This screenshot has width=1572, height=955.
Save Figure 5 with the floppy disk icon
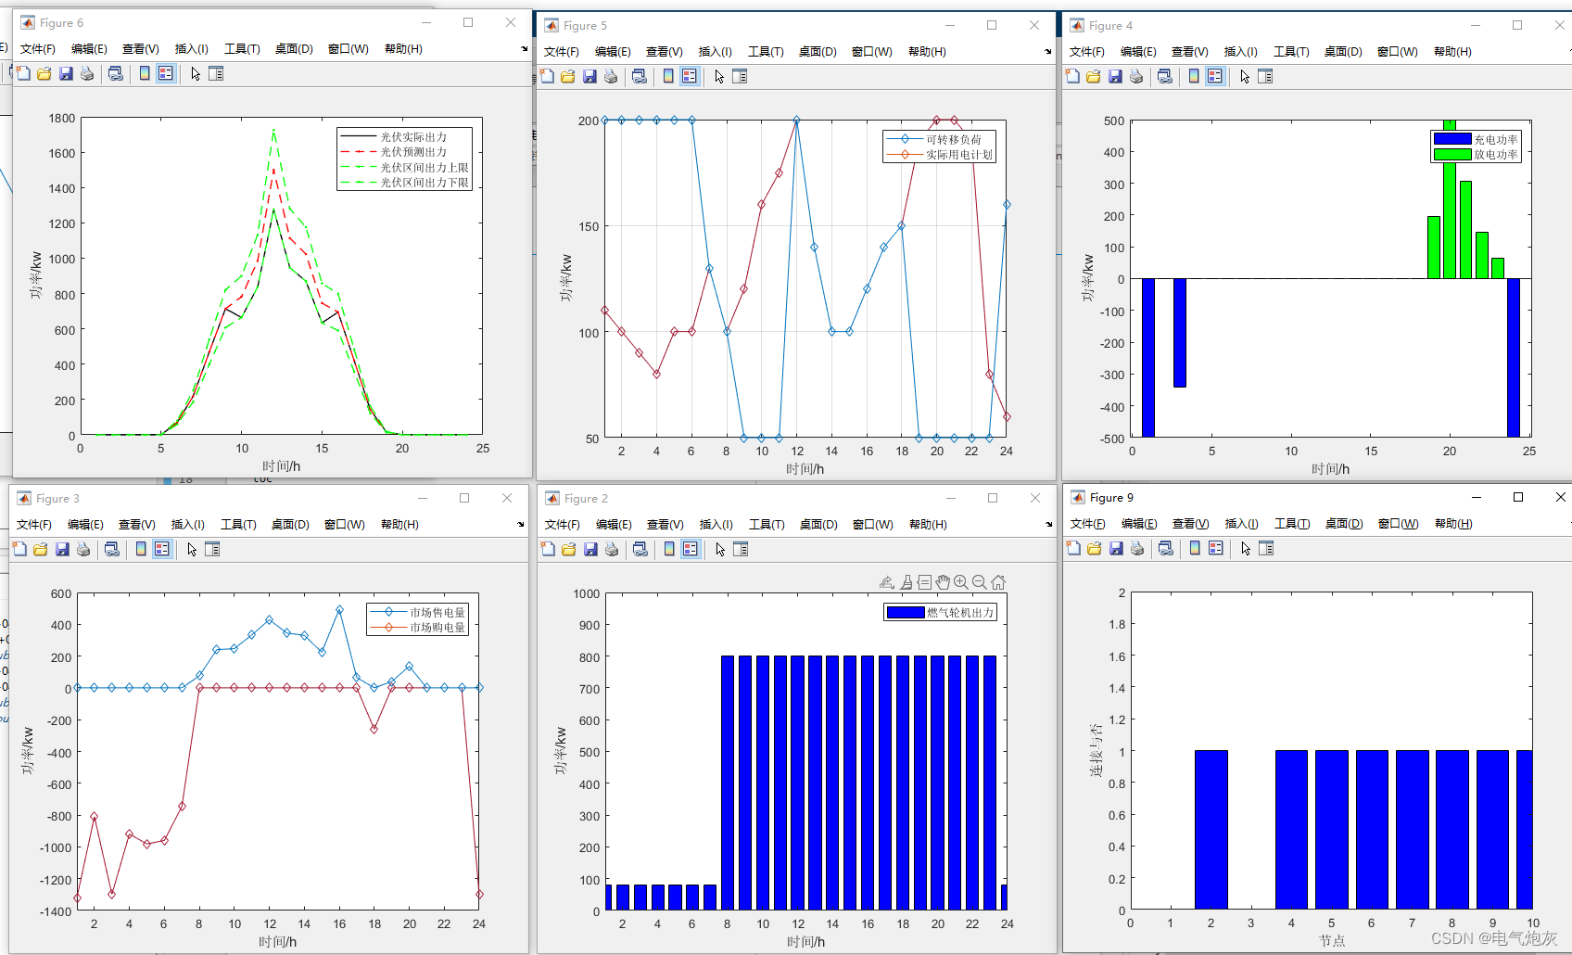click(589, 76)
